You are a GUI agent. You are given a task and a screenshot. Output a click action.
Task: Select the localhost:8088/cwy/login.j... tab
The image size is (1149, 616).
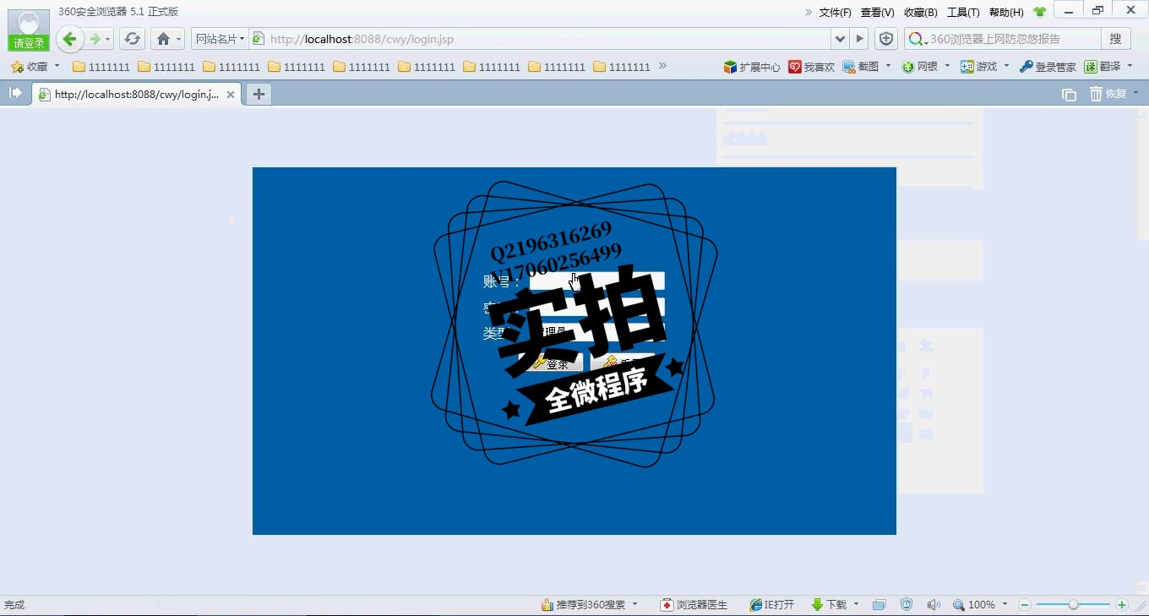click(137, 95)
